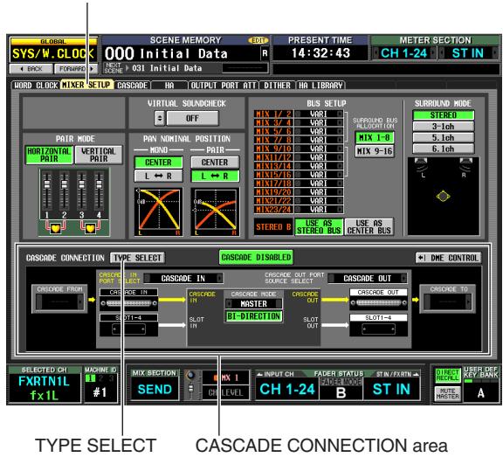Click the link icon under faders 3 and 4
Viewport: 503px width, 457px height.
[x=90, y=228]
